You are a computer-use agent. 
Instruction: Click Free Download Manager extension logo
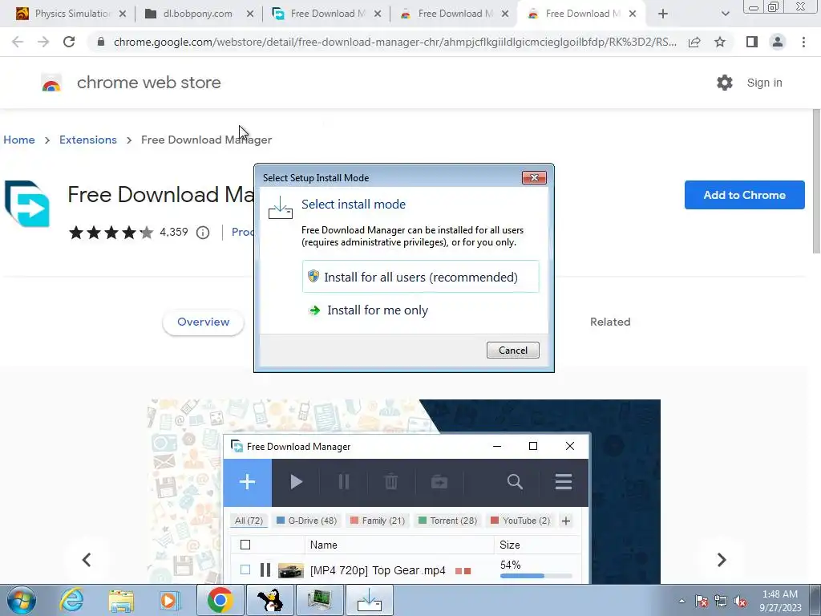[x=27, y=204]
